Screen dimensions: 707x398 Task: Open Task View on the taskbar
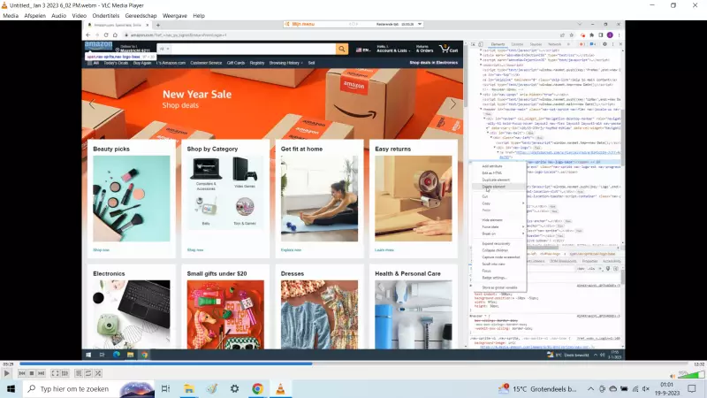coord(165,388)
